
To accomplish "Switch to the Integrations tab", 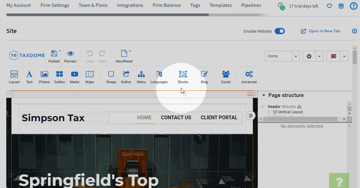I will [130, 5].
